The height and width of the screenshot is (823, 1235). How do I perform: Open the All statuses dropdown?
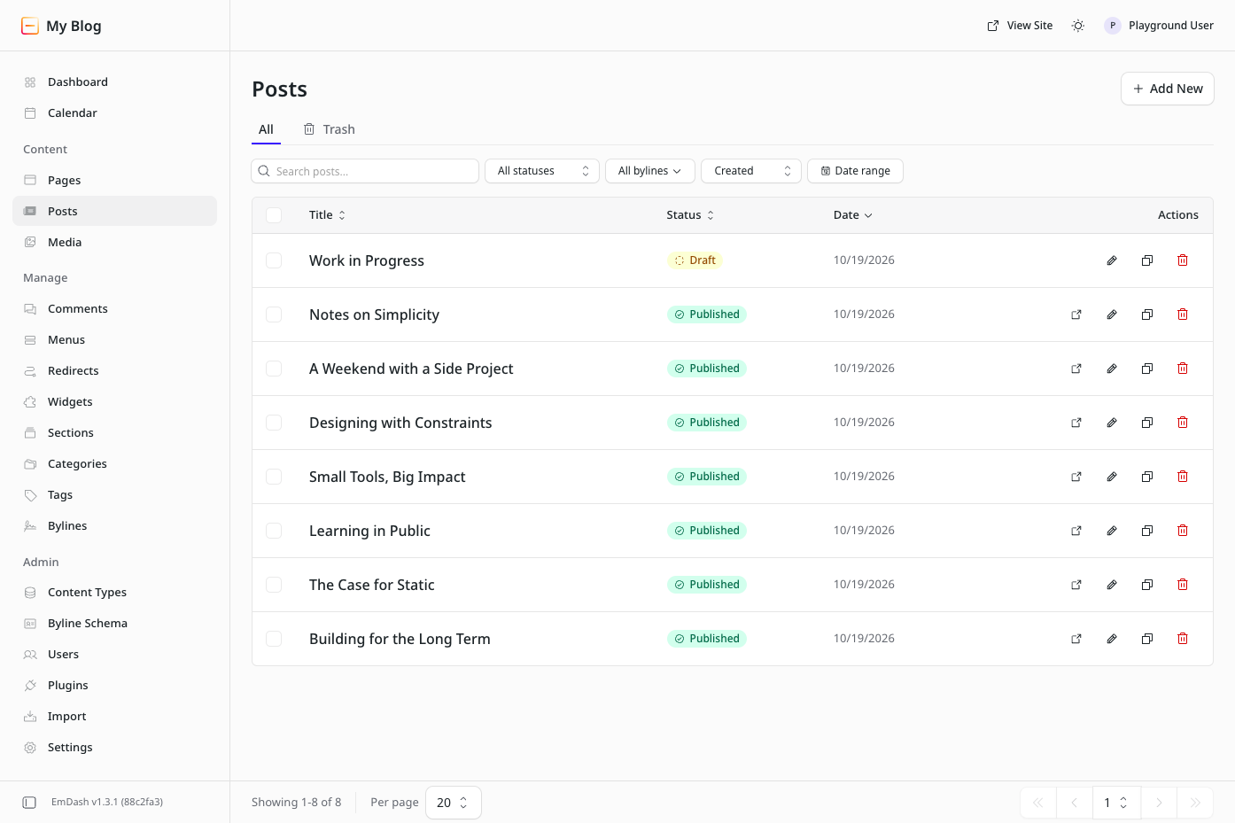pyautogui.click(x=542, y=171)
